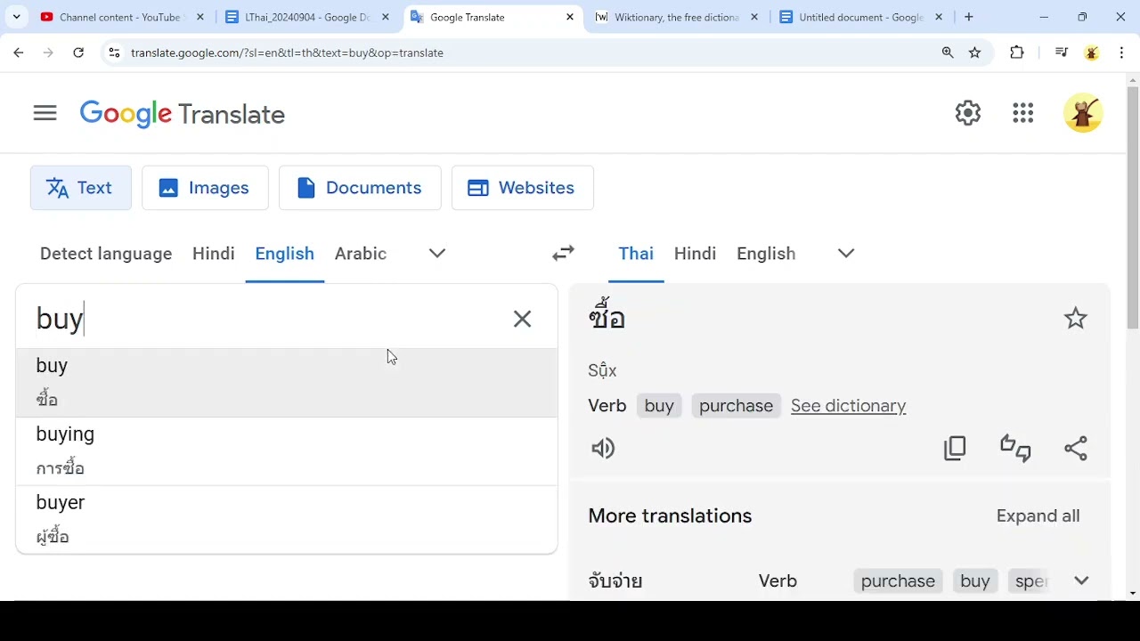The width and height of the screenshot is (1140, 641).
Task: Switch to Untitled document tab
Action: (x=861, y=17)
